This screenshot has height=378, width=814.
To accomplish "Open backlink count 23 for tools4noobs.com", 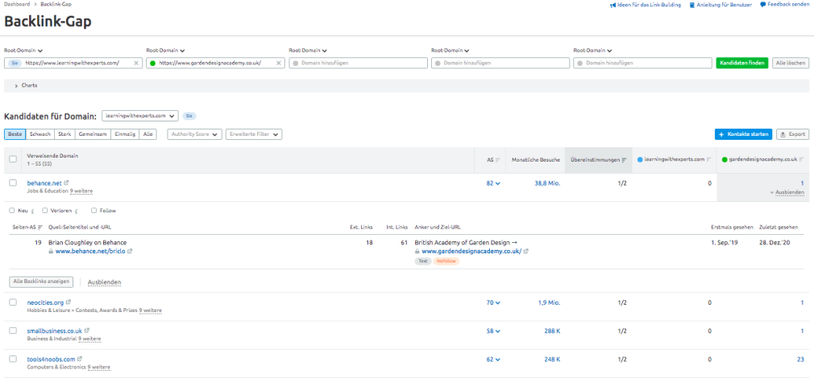I will (x=800, y=359).
